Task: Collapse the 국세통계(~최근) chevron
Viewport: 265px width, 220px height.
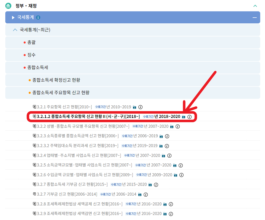Action: point(15,30)
